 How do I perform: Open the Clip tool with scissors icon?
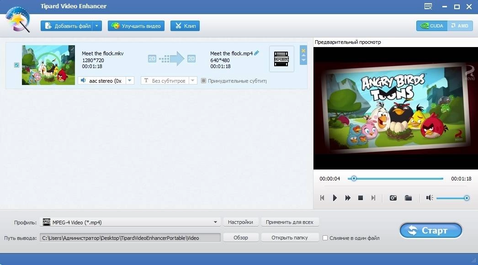[x=185, y=26]
